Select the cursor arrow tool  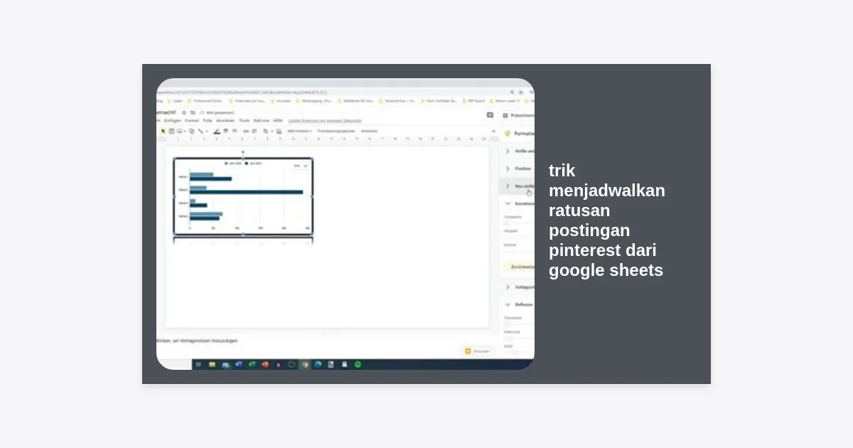163,131
